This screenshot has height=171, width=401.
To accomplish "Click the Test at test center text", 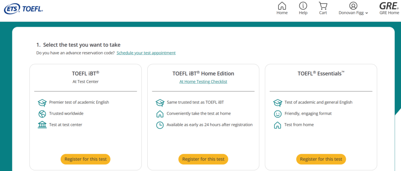I will (66, 125).
